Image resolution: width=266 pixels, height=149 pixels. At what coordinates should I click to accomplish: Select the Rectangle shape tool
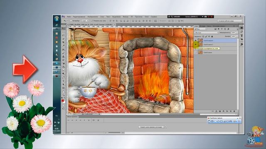pos(64,88)
